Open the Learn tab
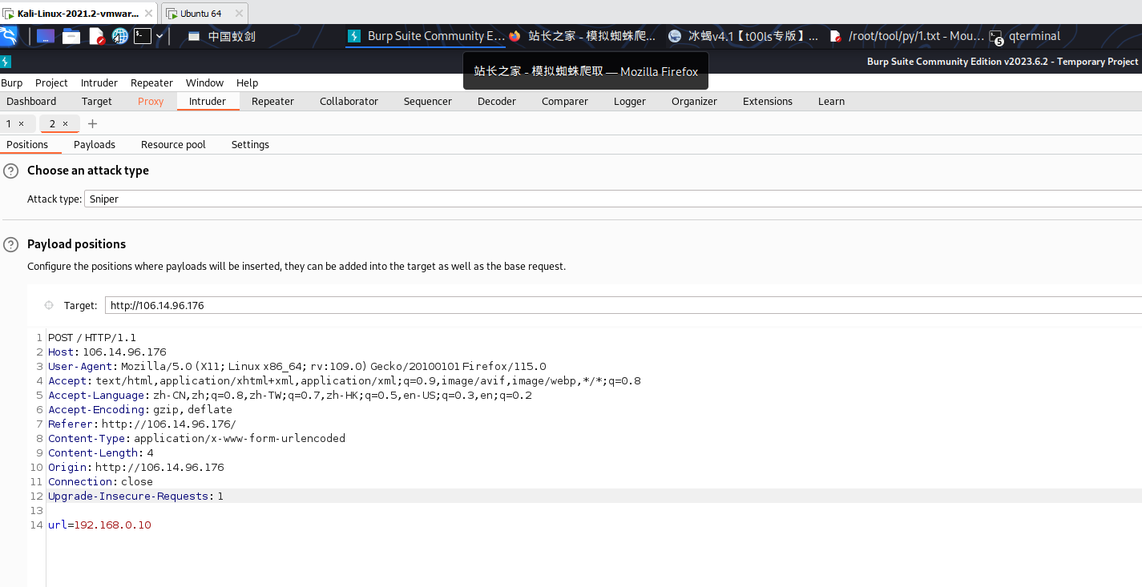 coord(831,101)
